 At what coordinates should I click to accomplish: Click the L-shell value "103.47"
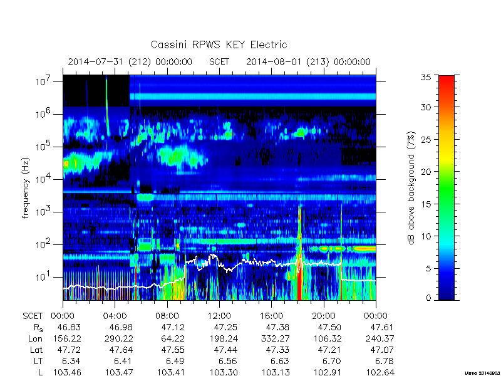tap(119, 372)
